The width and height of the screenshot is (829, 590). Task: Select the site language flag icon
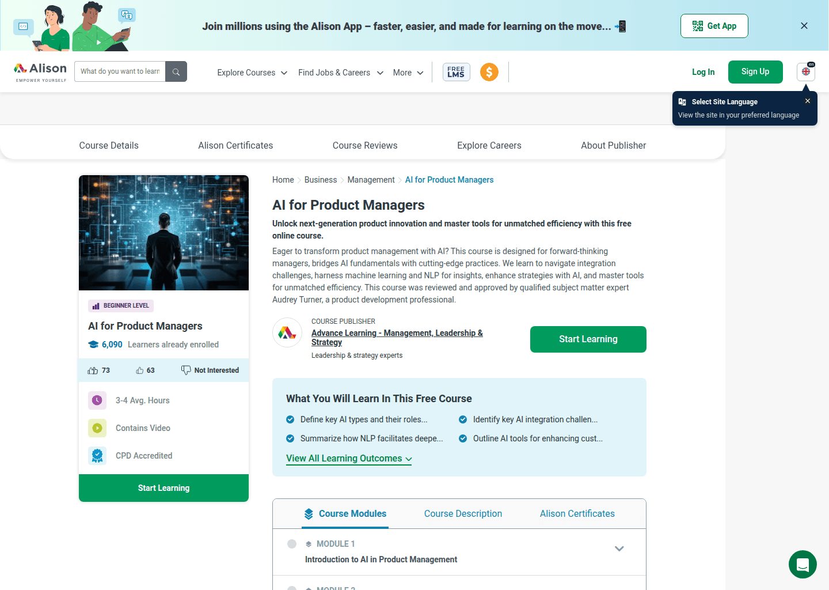[805, 71]
